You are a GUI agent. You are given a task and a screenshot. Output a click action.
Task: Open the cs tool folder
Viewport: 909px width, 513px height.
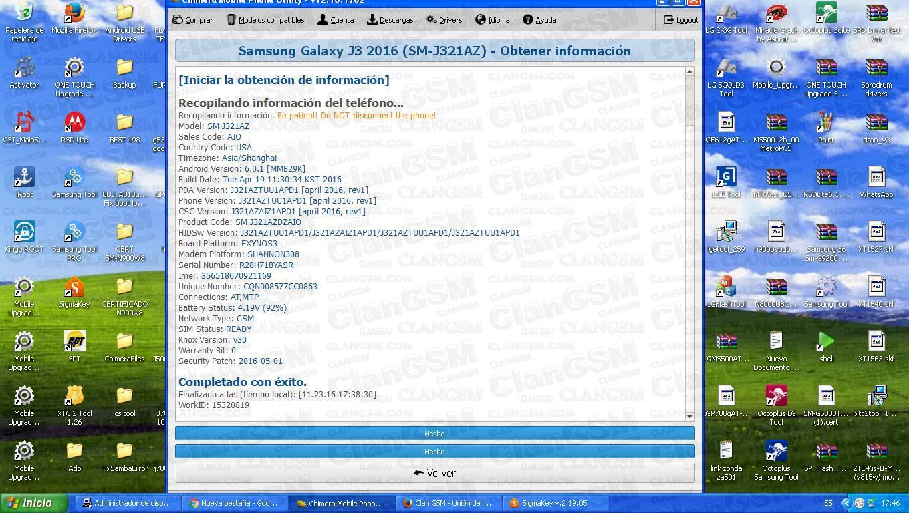point(124,401)
